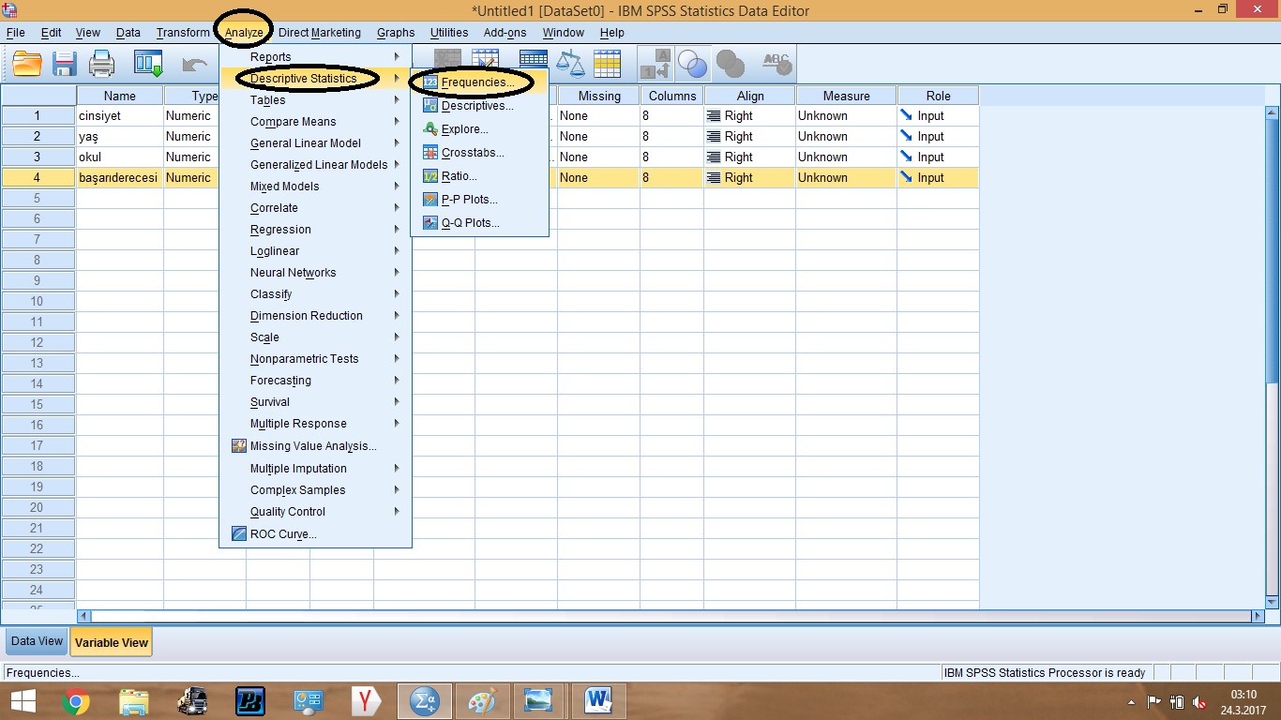
Task: Click the Show All Variables icon
Action: point(730,63)
